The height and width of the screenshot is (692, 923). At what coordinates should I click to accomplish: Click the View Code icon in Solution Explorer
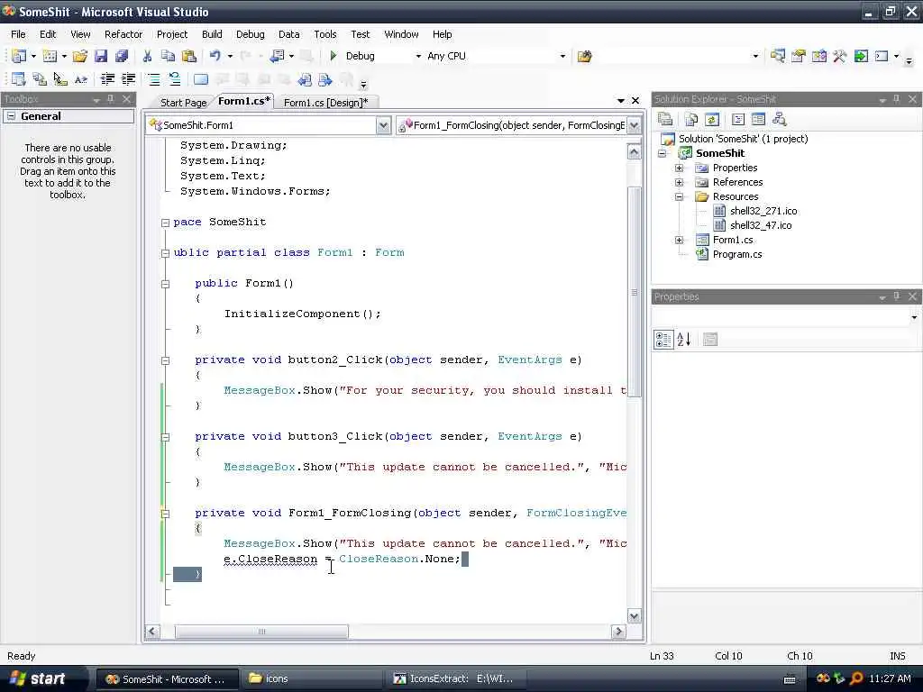pyautogui.click(x=738, y=119)
